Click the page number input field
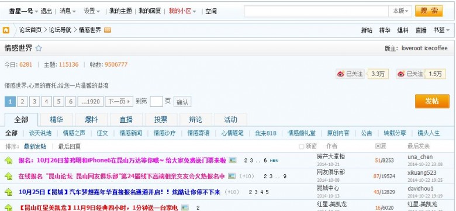Image resolution: width=456 pixels, height=211 pixels. 156,102
